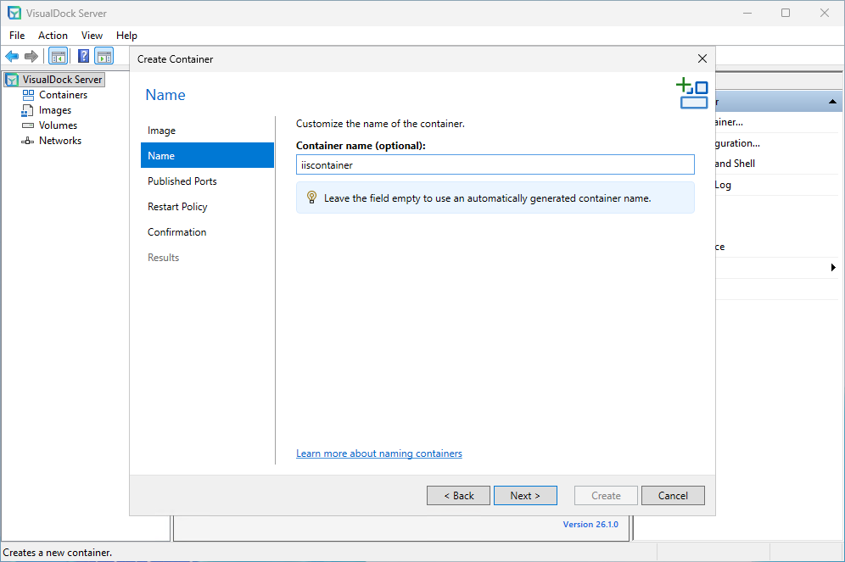Screen dimensions: 845x562
Task: Close the Create Container dialog
Action: (x=702, y=58)
